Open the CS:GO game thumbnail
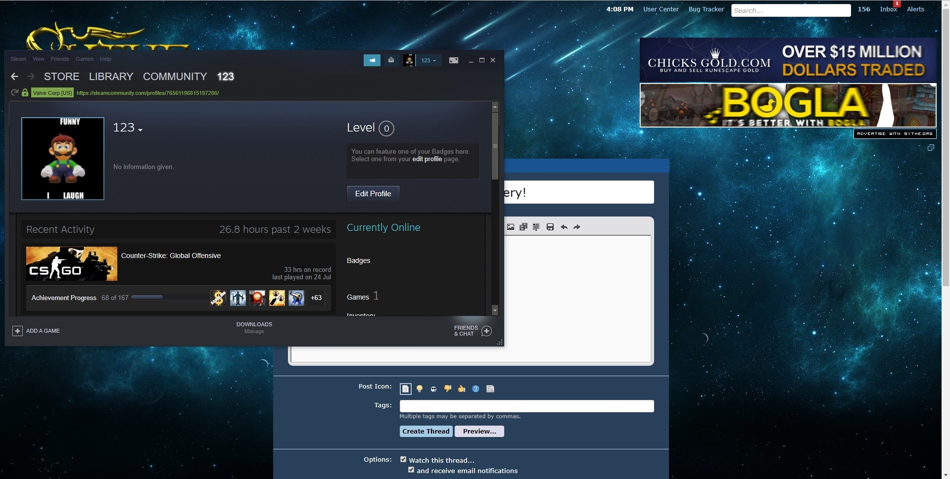Image resolution: width=950 pixels, height=479 pixels. click(72, 264)
